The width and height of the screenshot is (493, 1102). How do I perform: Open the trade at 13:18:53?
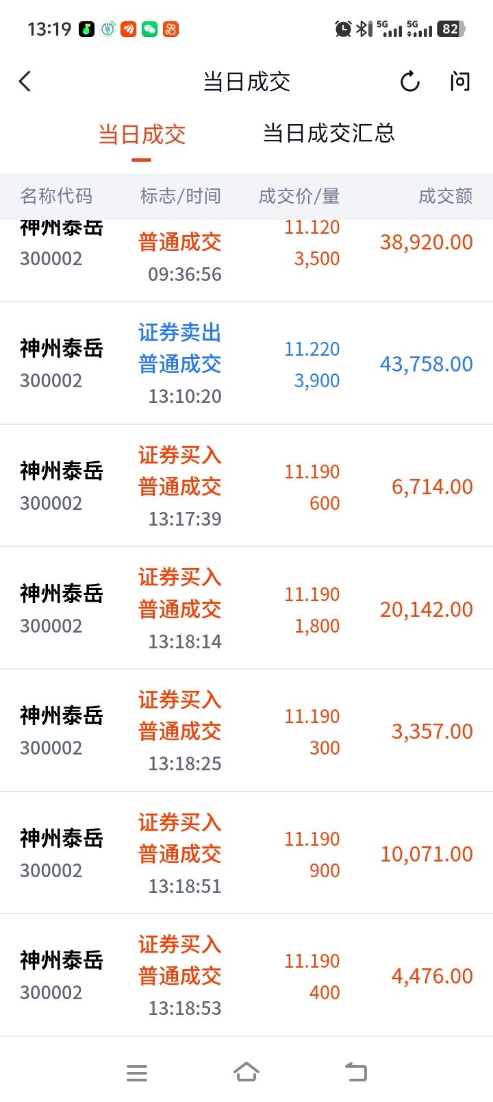pos(246,975)
